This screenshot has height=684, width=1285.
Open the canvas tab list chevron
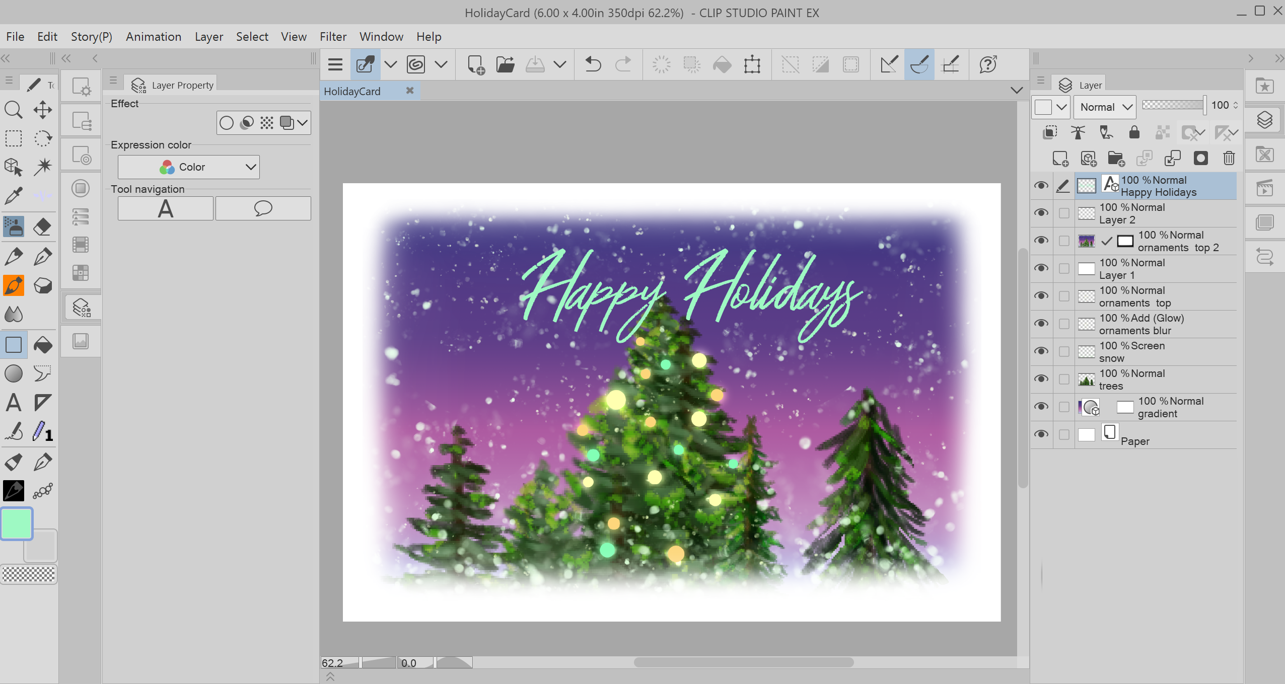click(1016, 91)
